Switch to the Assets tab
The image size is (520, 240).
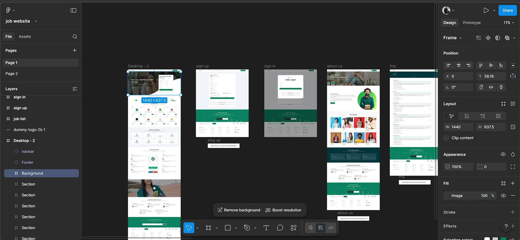coord(25,37)
